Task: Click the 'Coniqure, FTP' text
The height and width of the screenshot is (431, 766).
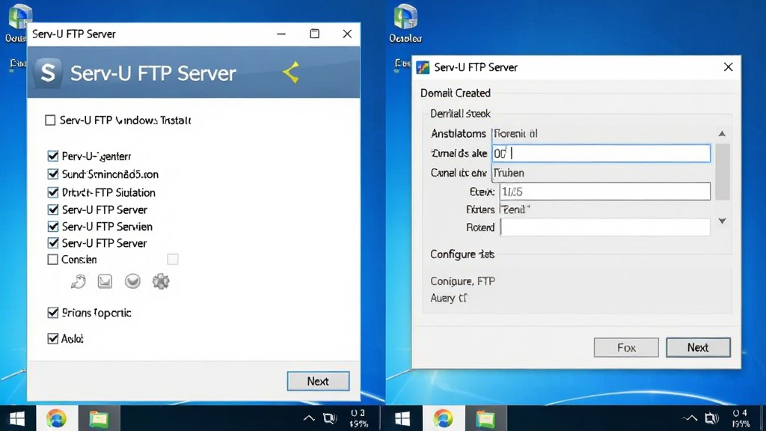Action: [x=462, y=281]
